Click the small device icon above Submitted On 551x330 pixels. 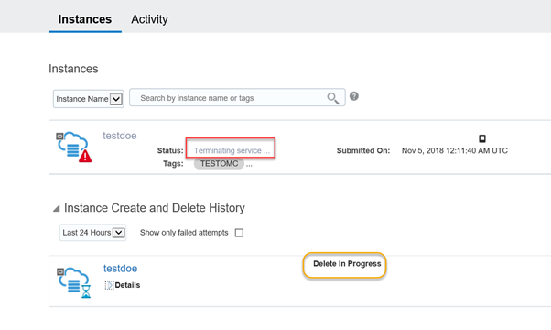pyautogui.click(x=482, y=138)
